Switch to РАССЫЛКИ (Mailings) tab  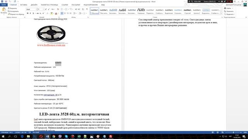tap(76, 5)
